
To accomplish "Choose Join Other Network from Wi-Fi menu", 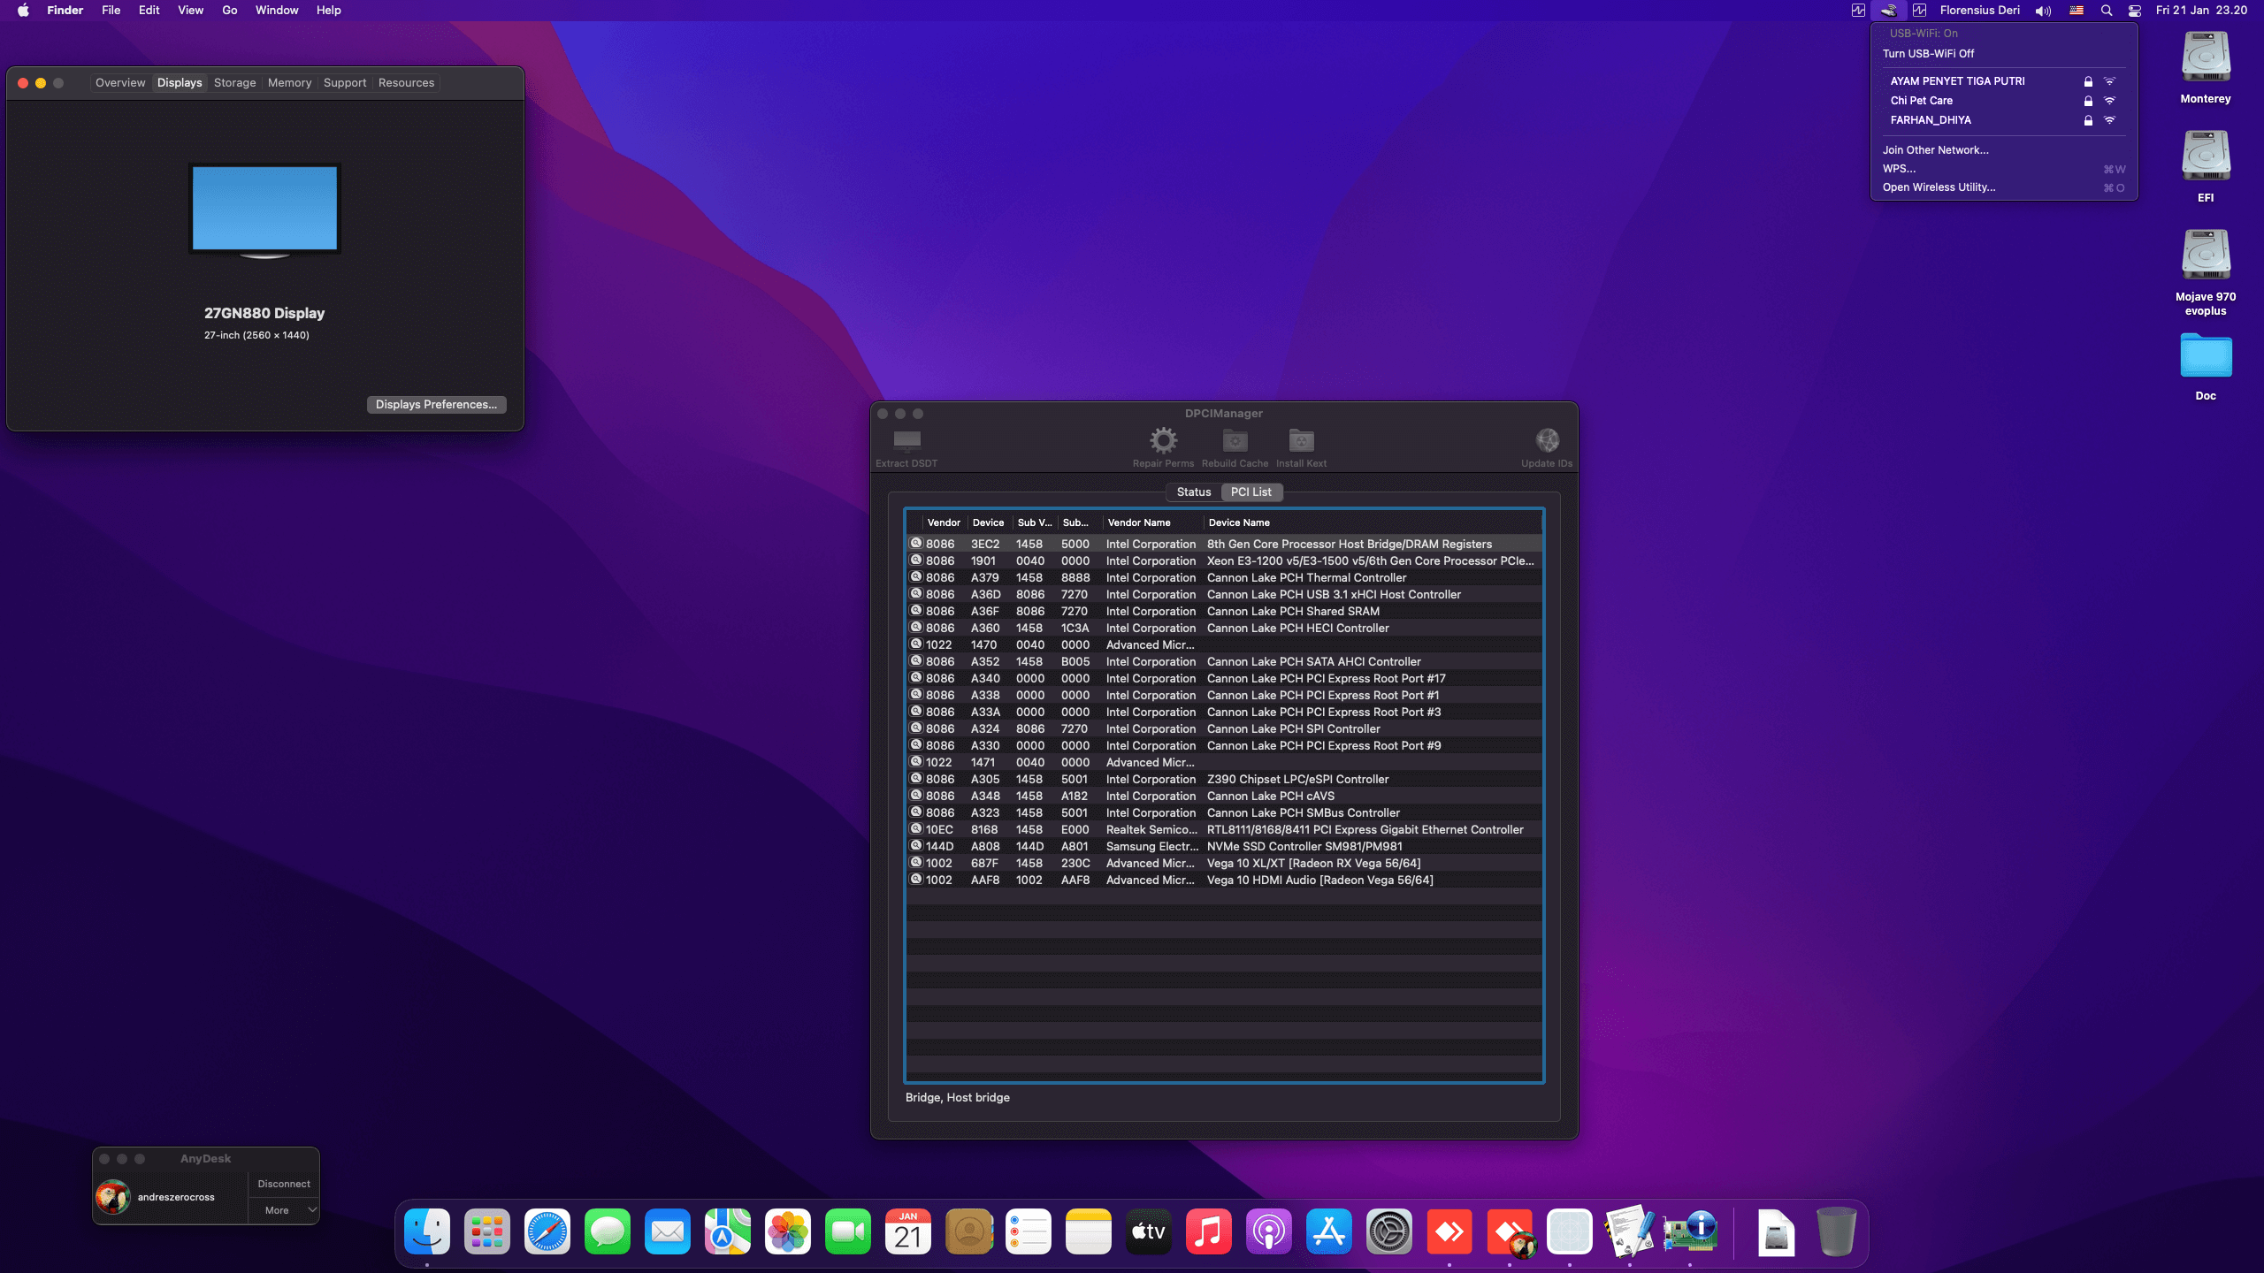I will coord(1936,149).
